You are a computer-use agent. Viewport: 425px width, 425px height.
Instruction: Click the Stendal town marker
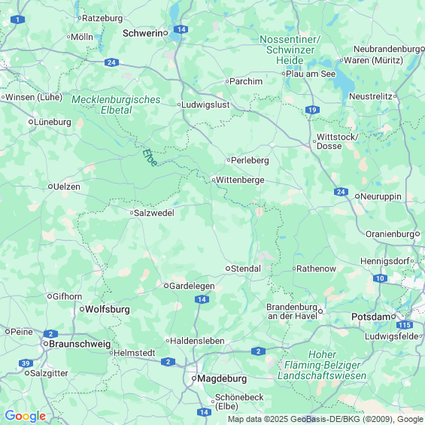coord(228,269)
